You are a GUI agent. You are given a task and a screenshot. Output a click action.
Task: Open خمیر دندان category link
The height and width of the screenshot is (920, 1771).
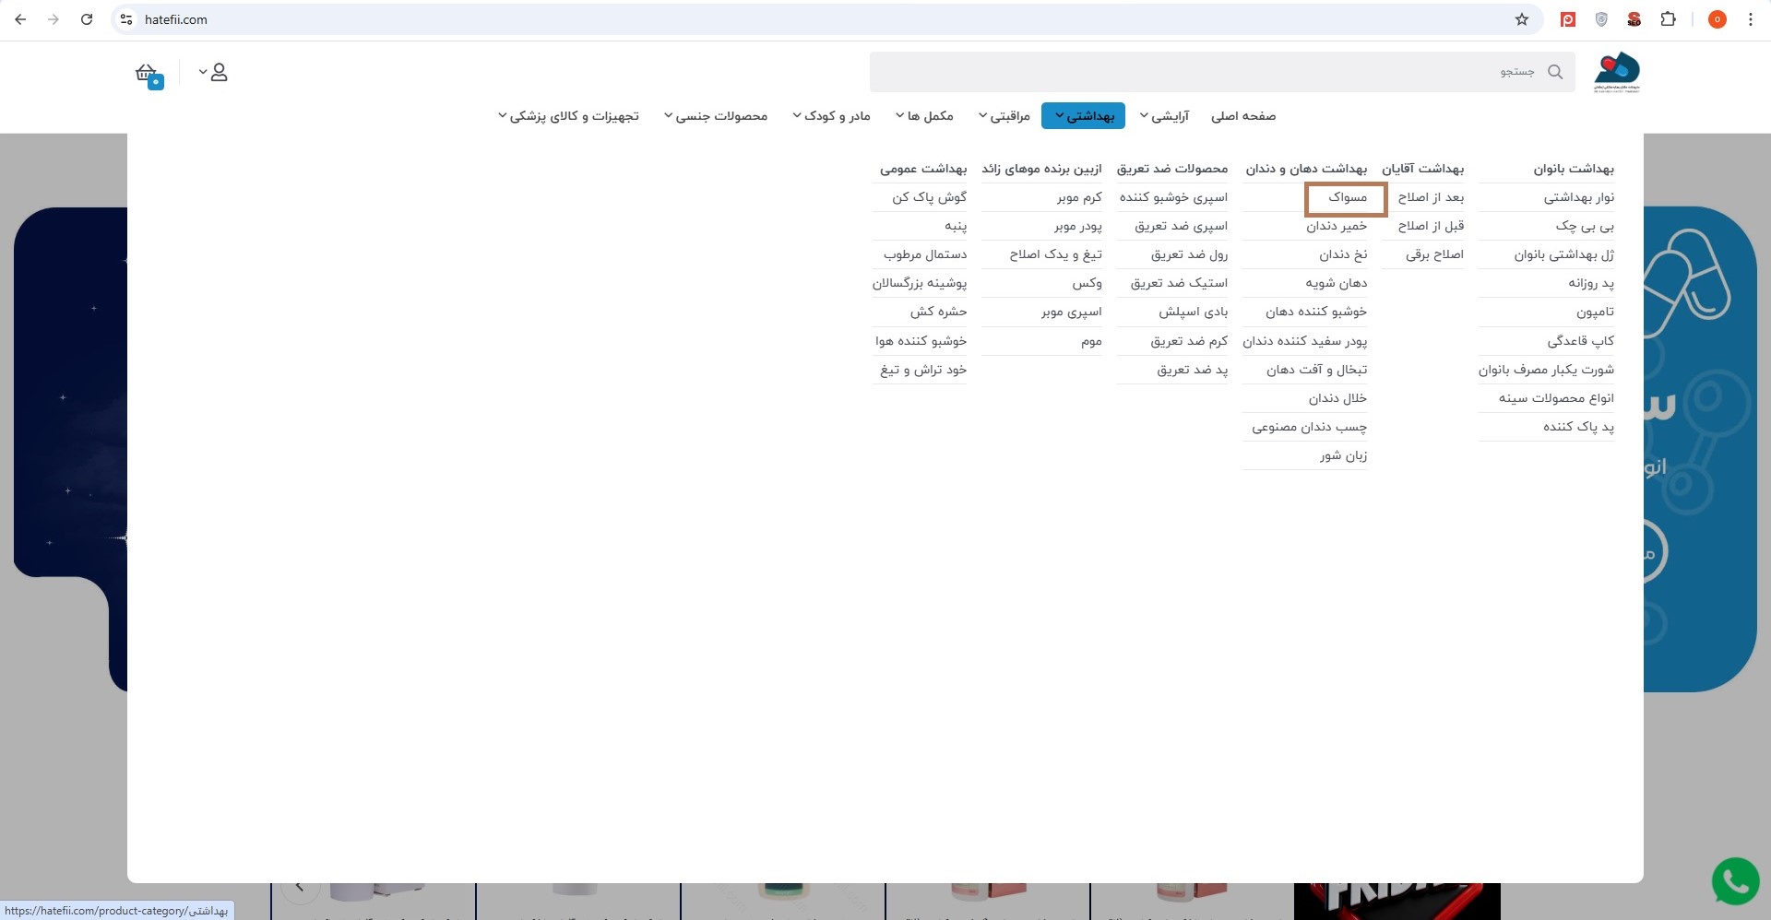pyautogui.click(x=1337, y=226)
